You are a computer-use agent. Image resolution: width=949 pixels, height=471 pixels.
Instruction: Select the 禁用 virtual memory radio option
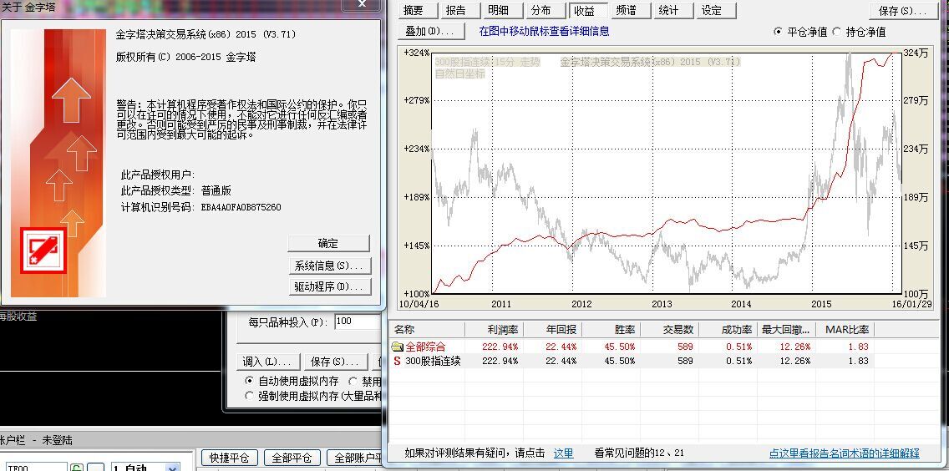[x=353, y=381]
